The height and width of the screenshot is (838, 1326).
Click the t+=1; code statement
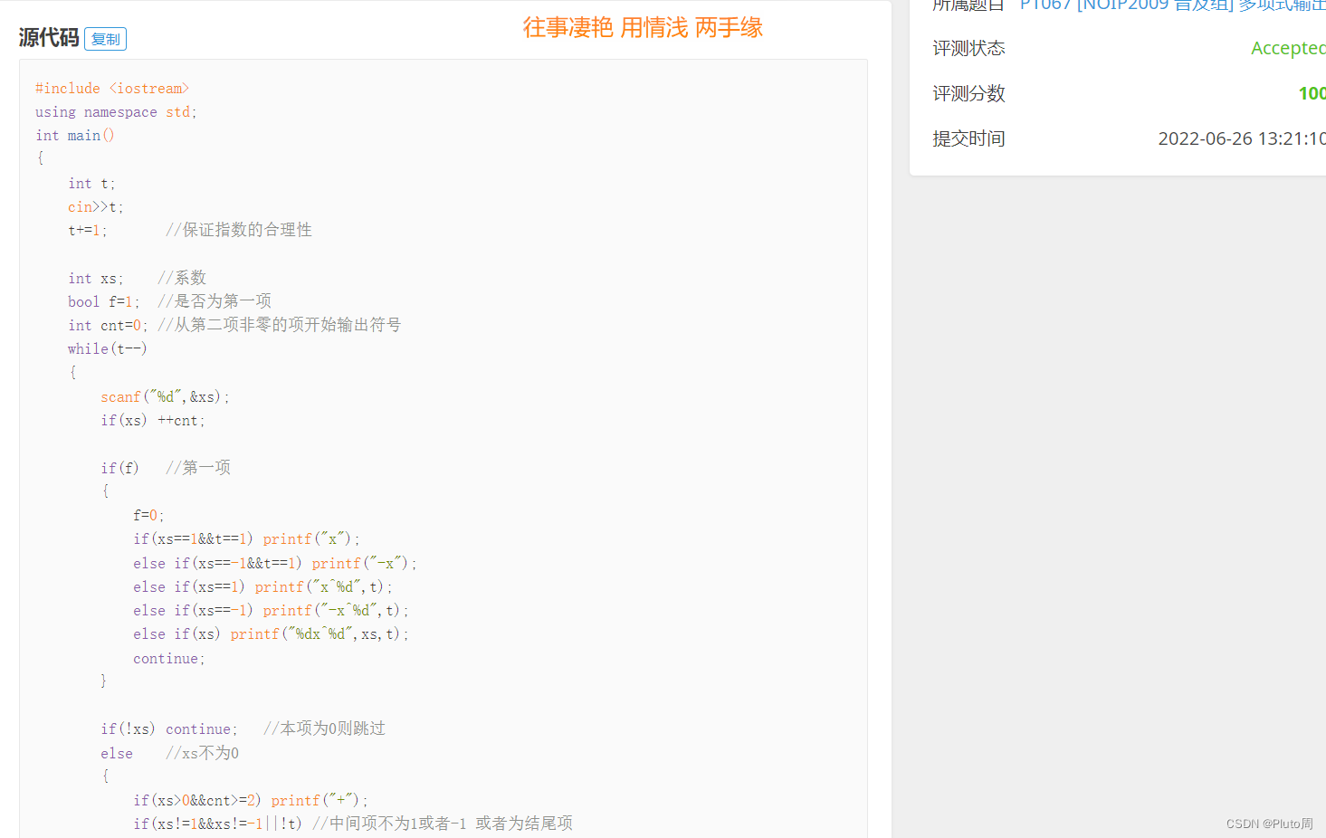(x=88, y=231)
